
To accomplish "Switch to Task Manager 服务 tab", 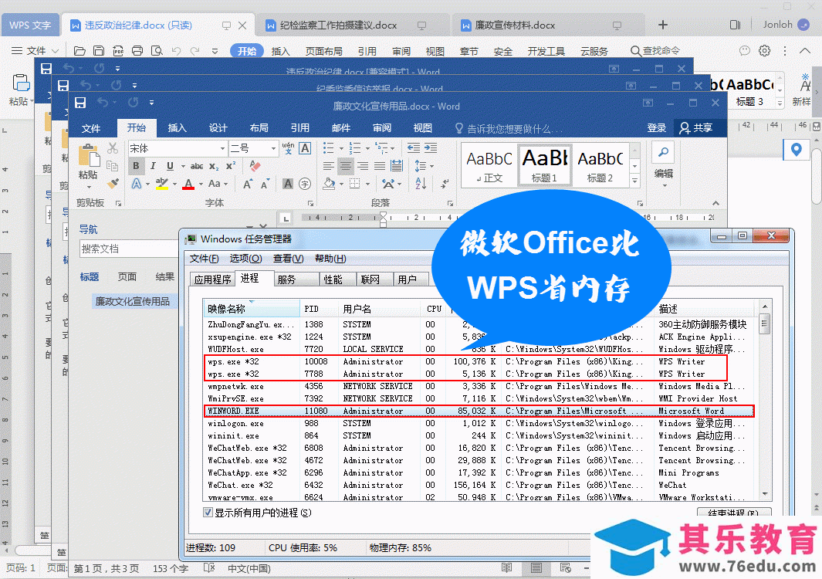I will [287, 279].
